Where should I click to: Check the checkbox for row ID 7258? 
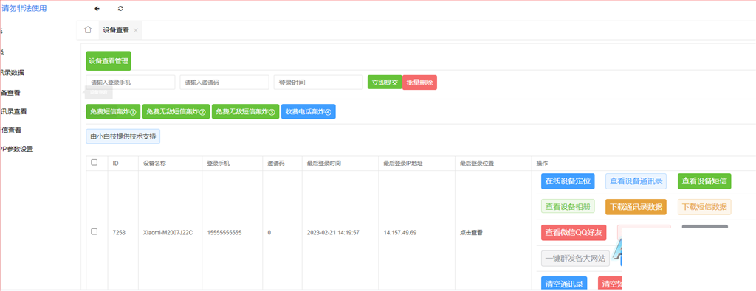click(x=94, y=232)
